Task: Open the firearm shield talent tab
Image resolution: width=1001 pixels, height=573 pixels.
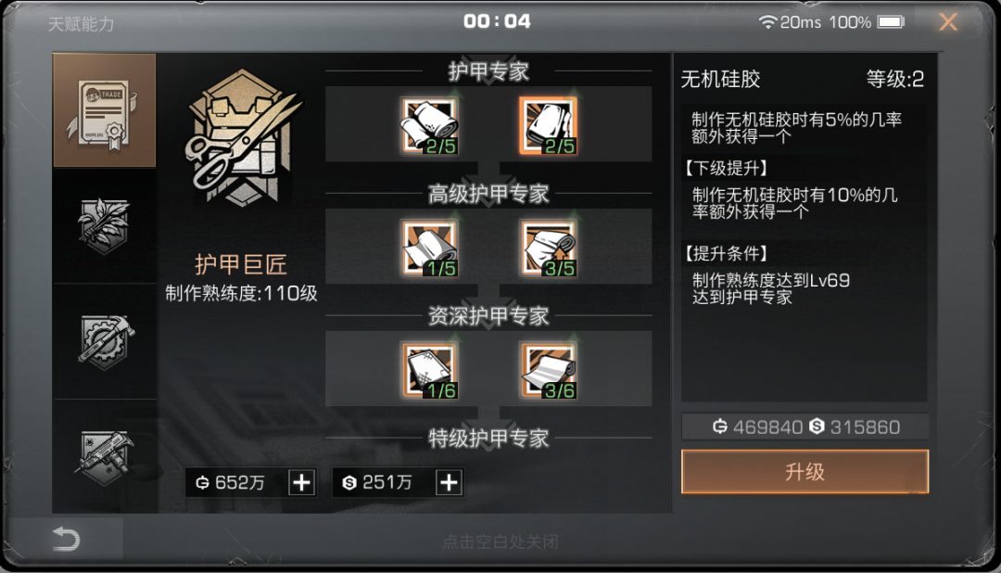Action: [104, 457]
